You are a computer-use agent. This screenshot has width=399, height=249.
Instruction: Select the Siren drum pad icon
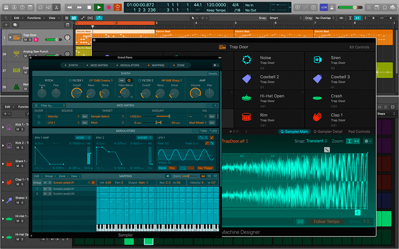point(318,60)
